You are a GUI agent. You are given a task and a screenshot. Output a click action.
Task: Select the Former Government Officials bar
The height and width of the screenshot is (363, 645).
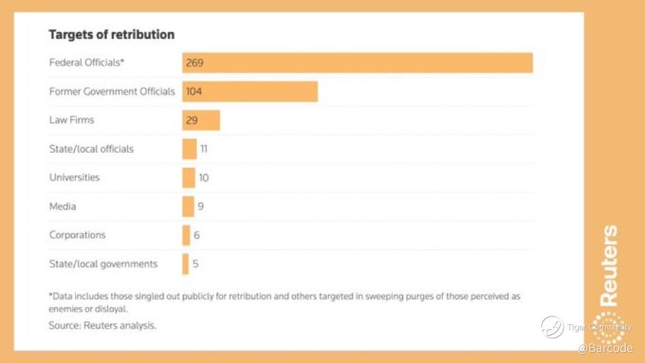[250, 91]
